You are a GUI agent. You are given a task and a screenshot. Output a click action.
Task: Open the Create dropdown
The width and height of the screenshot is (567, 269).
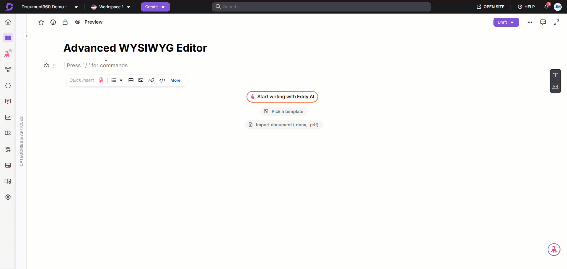[155, 7]
